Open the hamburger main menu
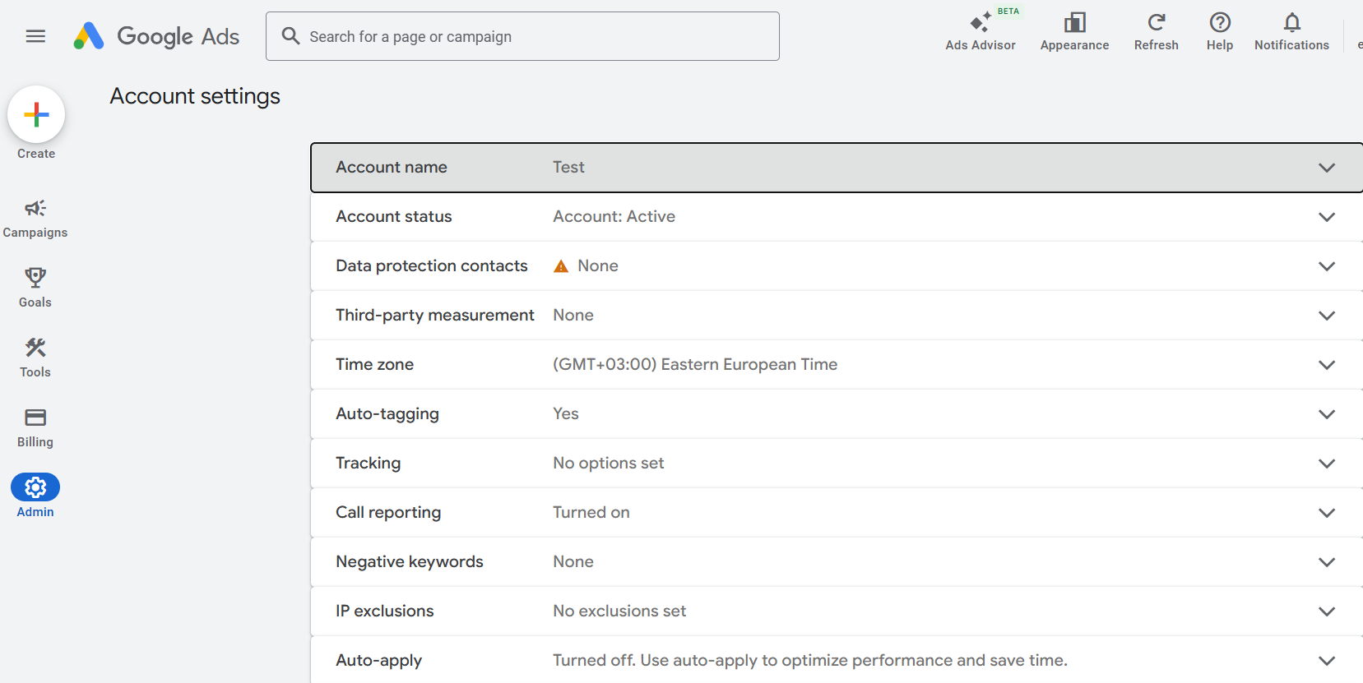1363x683 pixels. pyautogui.click(x=35, y=36)
